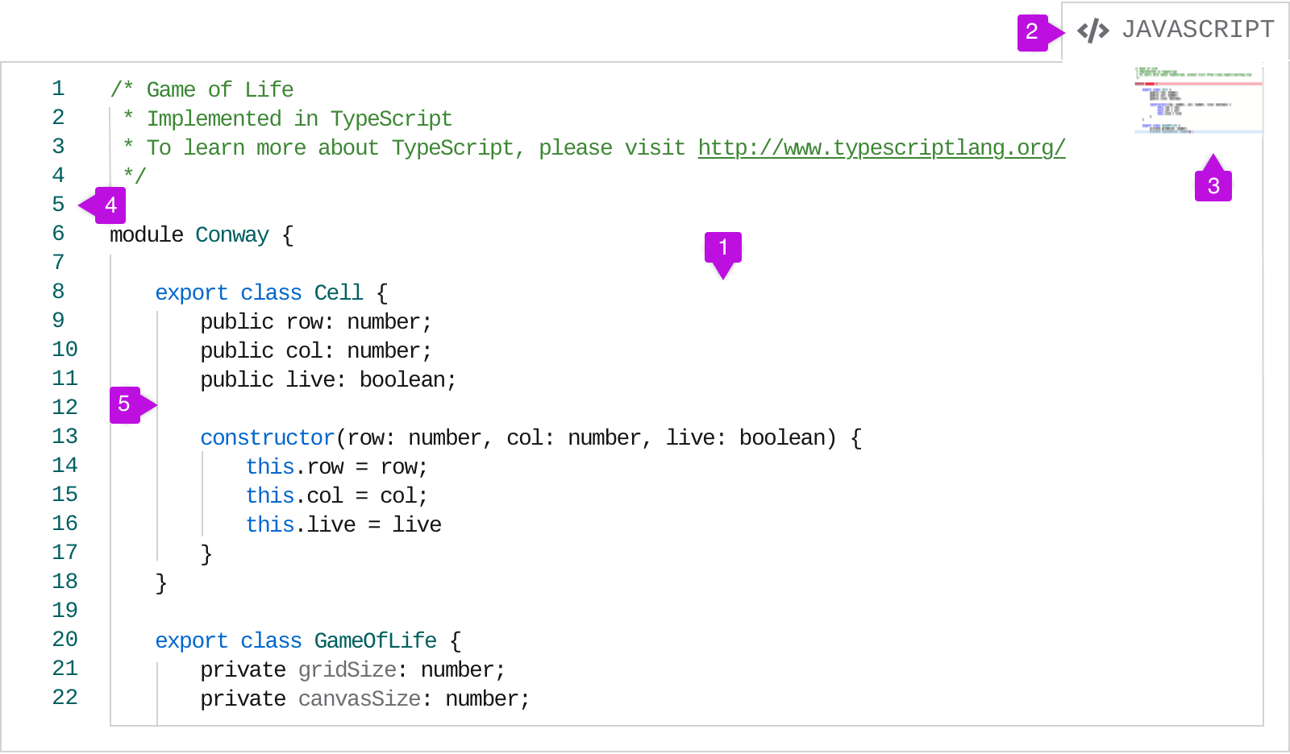Click "this.live = live" assignment line
This screenshot has height=754, width=1290.
click(343, 525)
